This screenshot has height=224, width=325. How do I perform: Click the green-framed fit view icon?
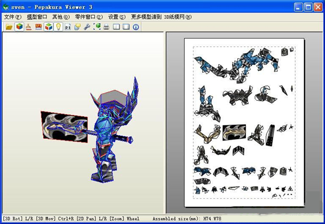tap(97, 27)
